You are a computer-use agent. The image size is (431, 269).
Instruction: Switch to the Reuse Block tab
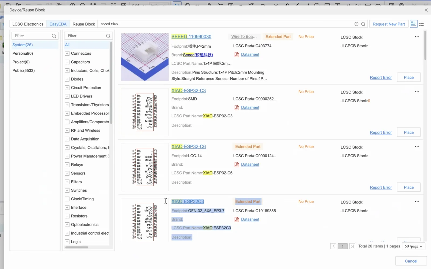pos(84,24)
